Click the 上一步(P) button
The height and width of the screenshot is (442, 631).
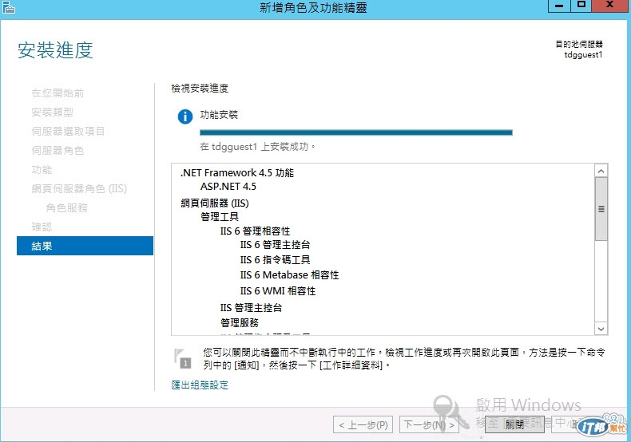pyautogui.click(x=363, y=424)
